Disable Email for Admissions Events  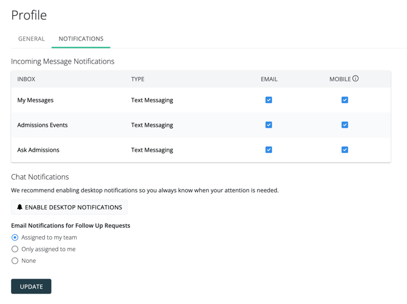point(268,125)
